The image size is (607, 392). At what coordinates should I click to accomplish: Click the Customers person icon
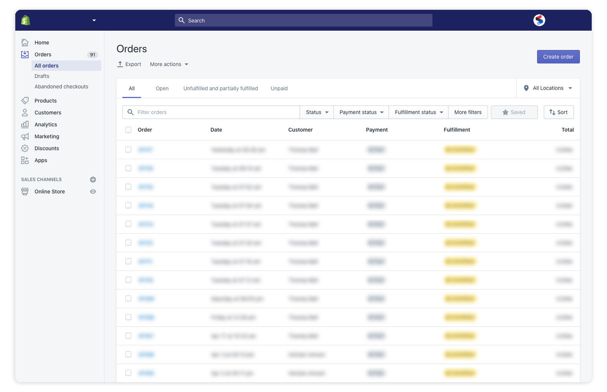25,113
